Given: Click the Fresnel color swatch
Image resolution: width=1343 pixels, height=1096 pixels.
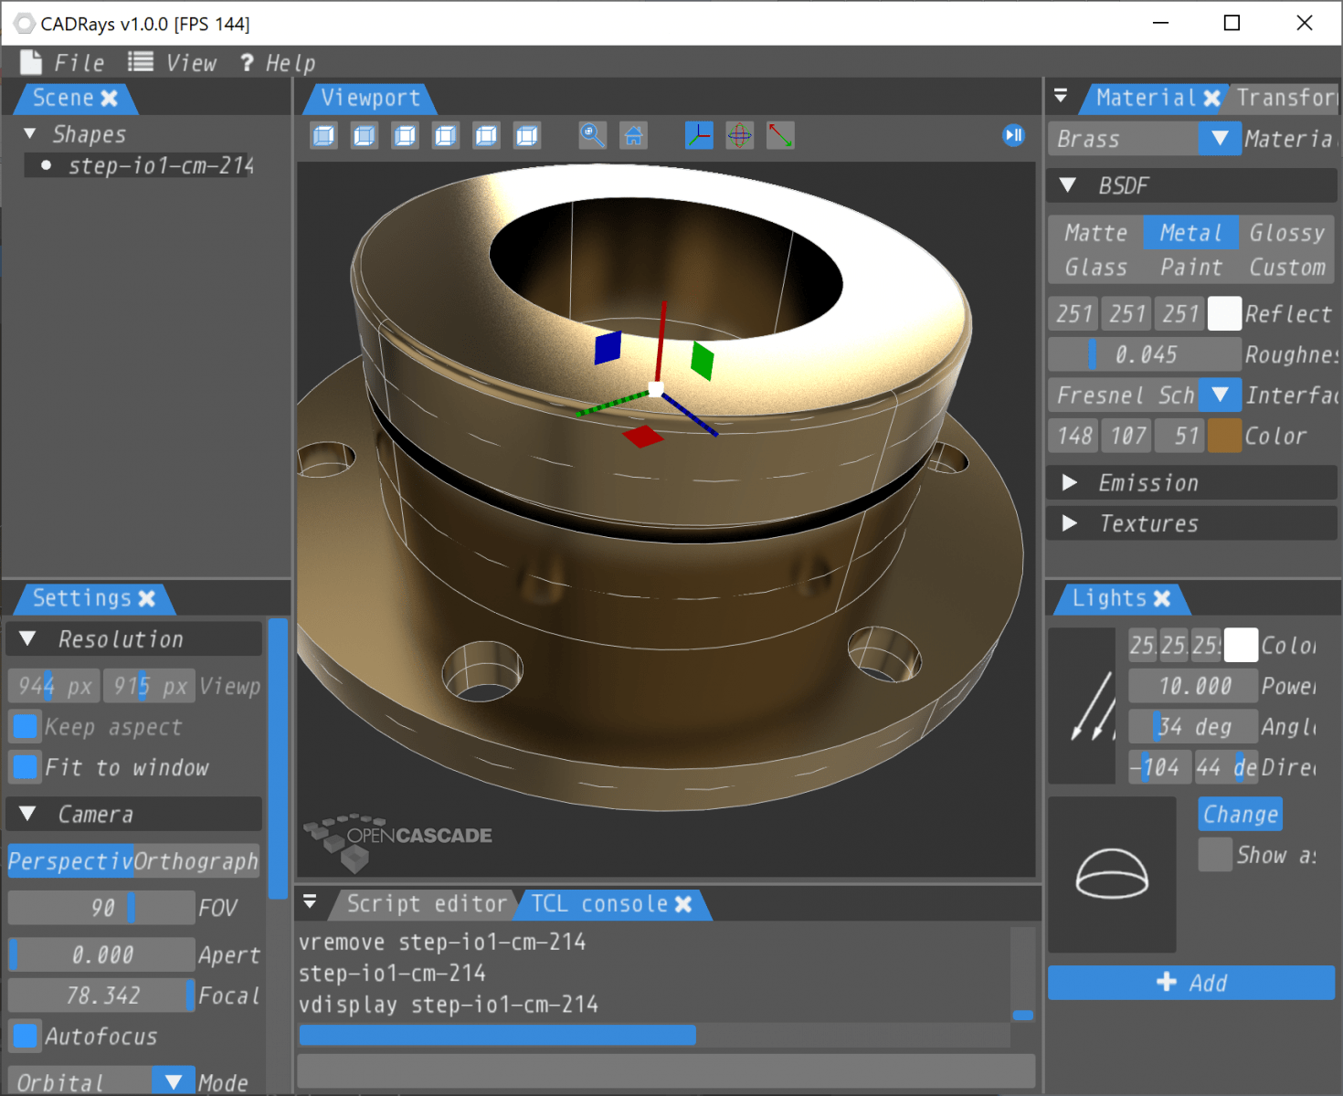Looking at the screenshot, I should point(1223,436).
